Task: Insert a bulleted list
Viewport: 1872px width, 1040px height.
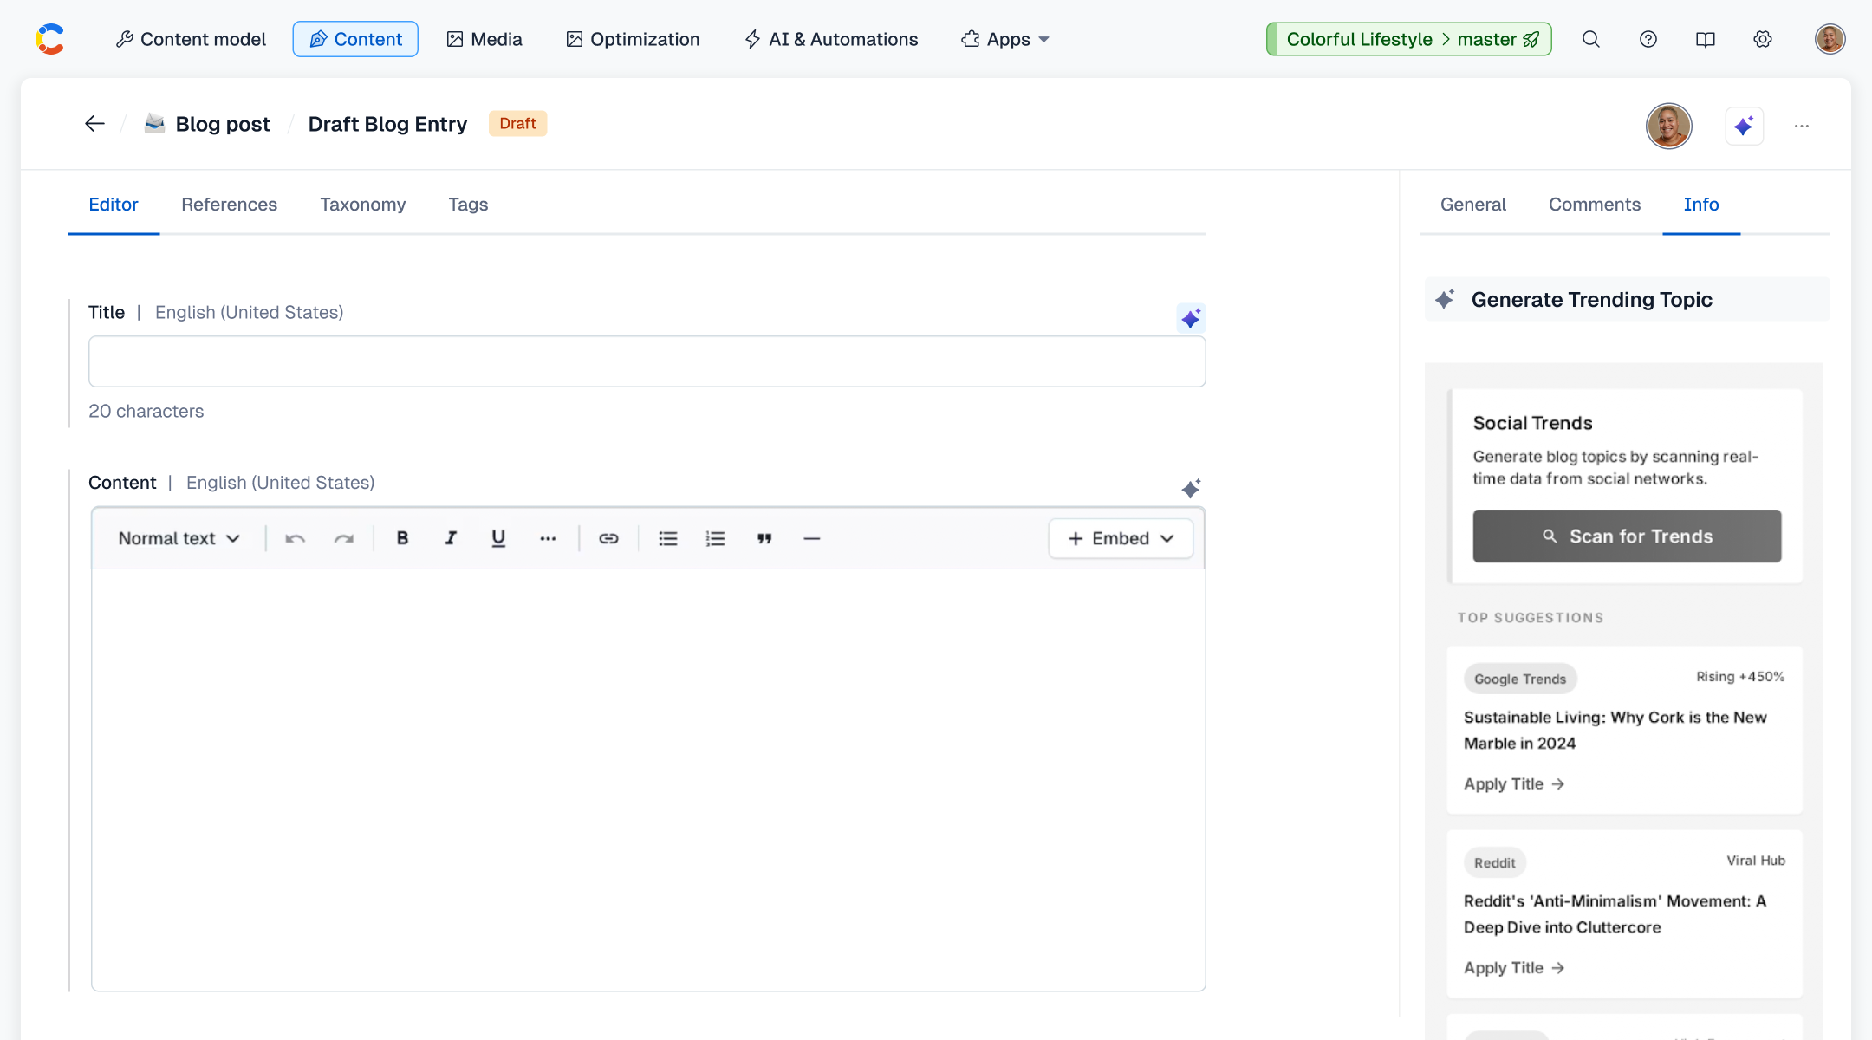Action: tap(667, 538)
